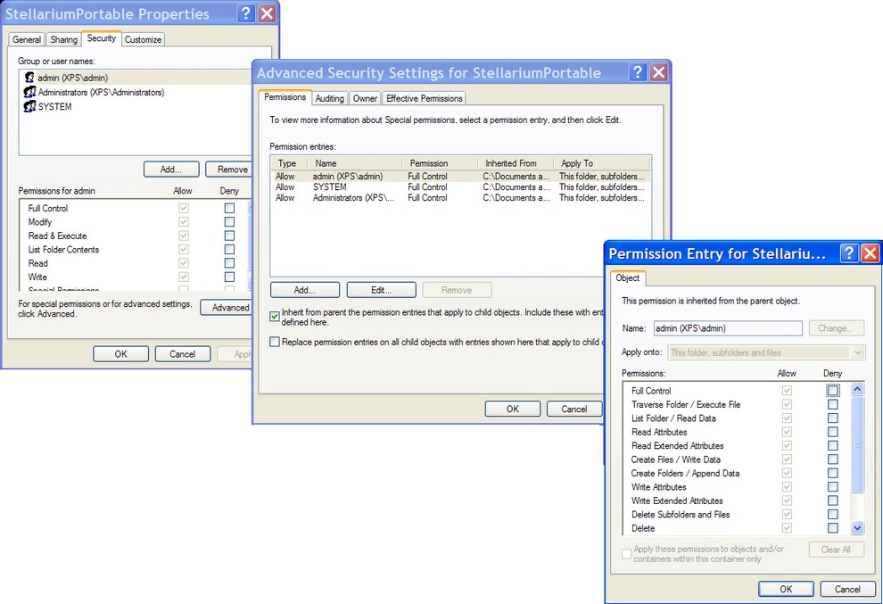Switch to the Effective Permissions tab
This screenshot has height=604, width=883.
424,98
